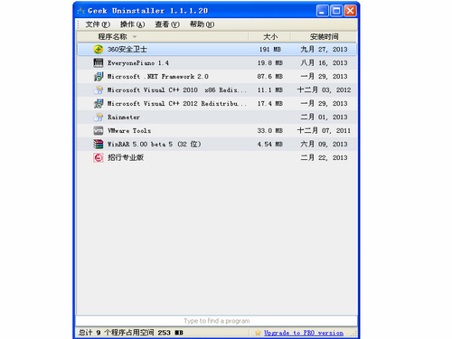The height and width of the screenshot is (339, 452).
Task: Click the EveryonePiano piano keyboard icon
Action: (99, 62)
